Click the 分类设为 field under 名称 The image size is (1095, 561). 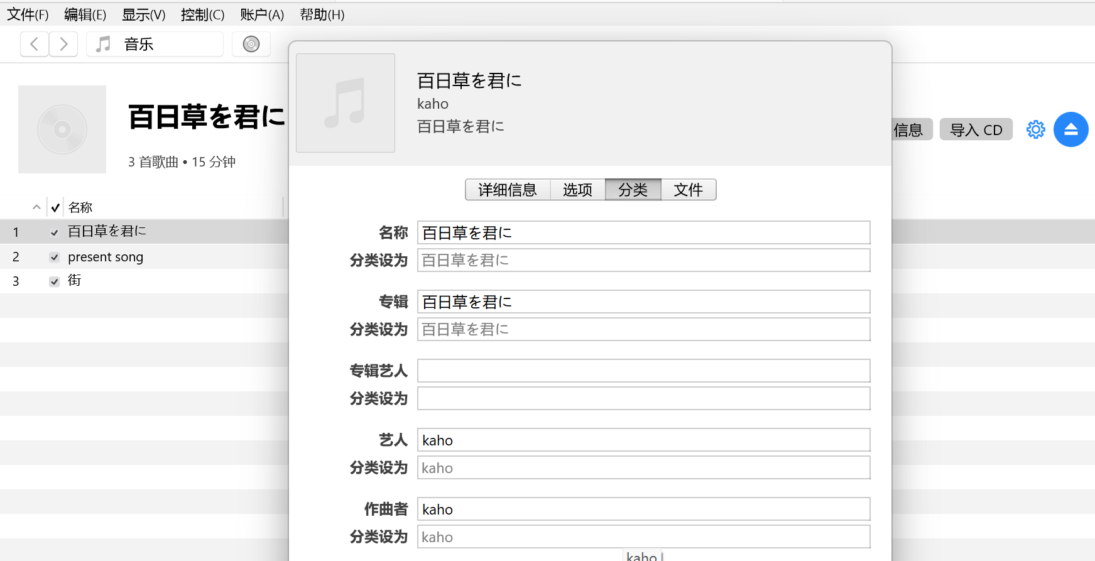click(644, 260)
